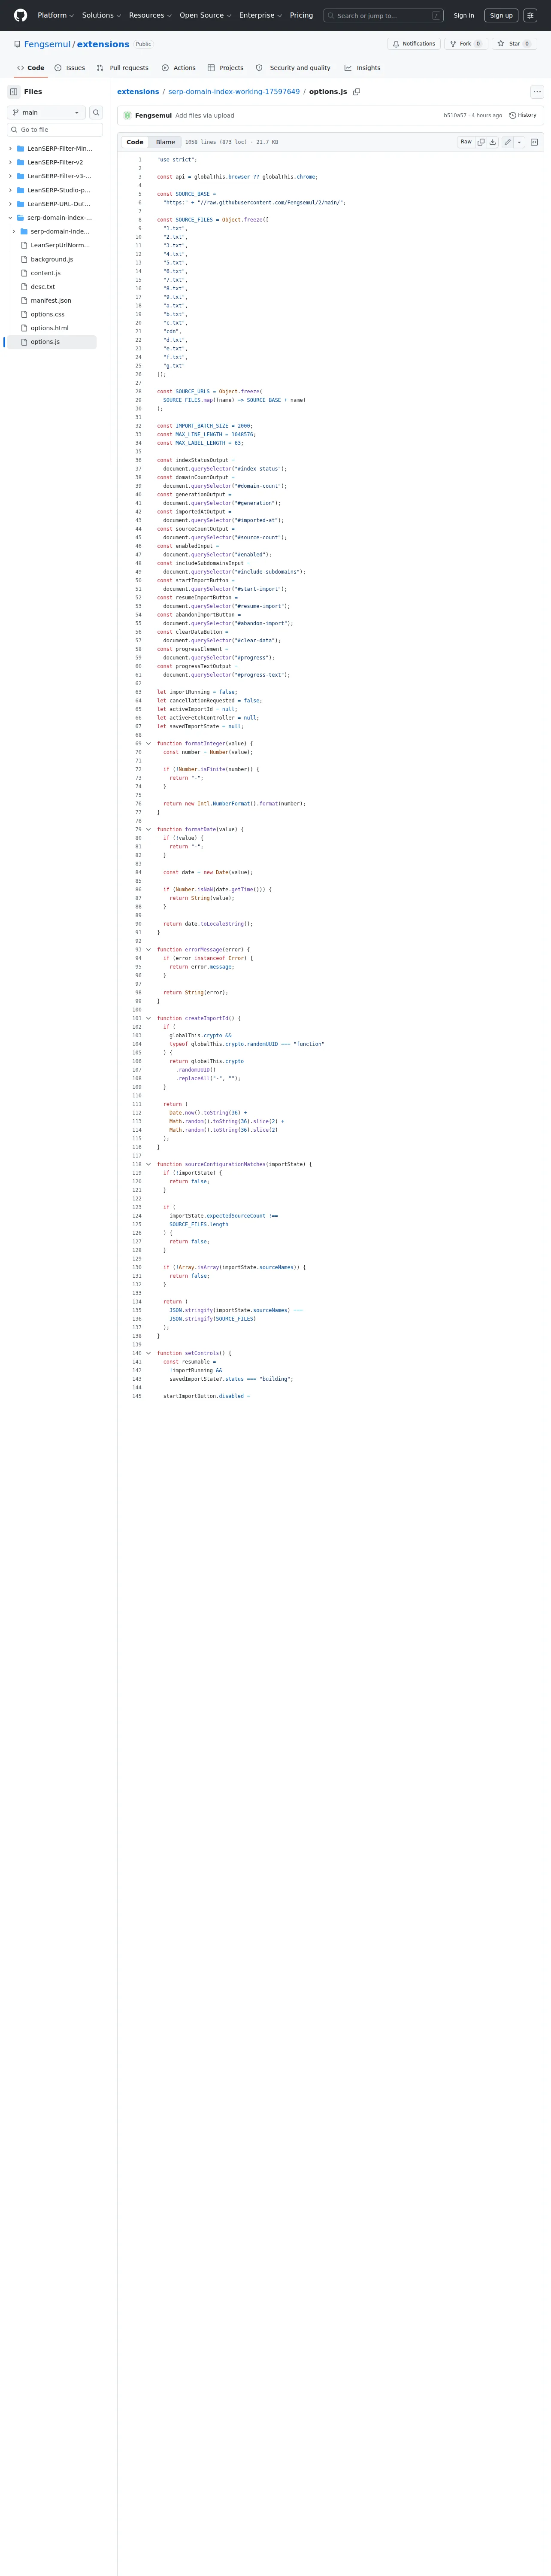Open the Security and quality tab

point(293,68)
